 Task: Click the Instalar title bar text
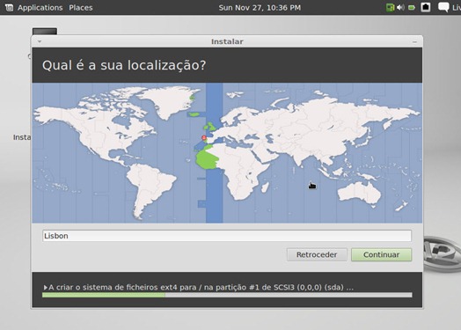[x=227, y=41]
